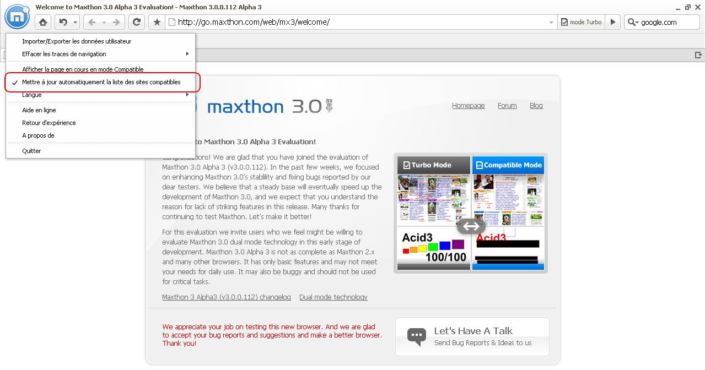The image size is (705, 370).
Task: Expand the undo closed pages dropdown arrow
Action: 76,22
